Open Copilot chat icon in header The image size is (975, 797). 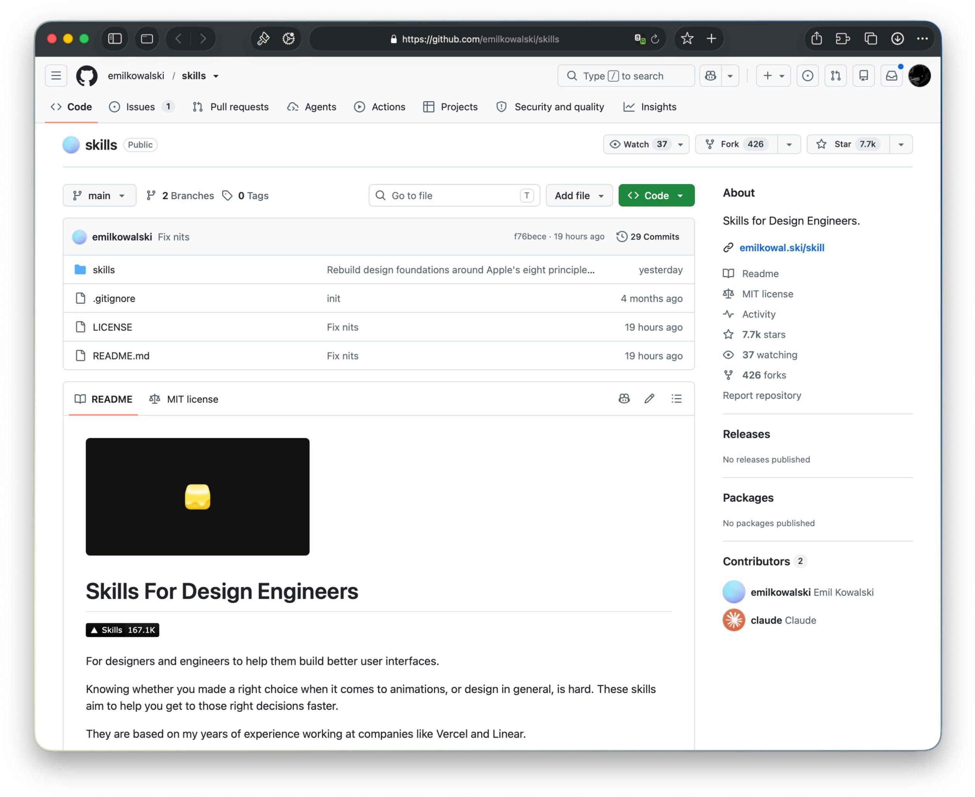(710, 76)
